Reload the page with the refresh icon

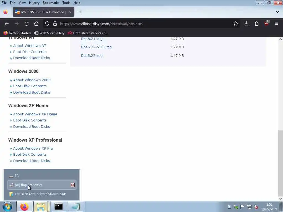[x=27, y=24]
